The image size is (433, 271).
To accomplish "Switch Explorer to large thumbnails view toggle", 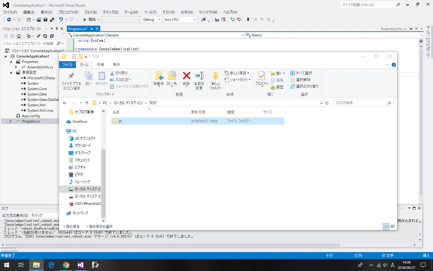I will click(x=393, y=226).
